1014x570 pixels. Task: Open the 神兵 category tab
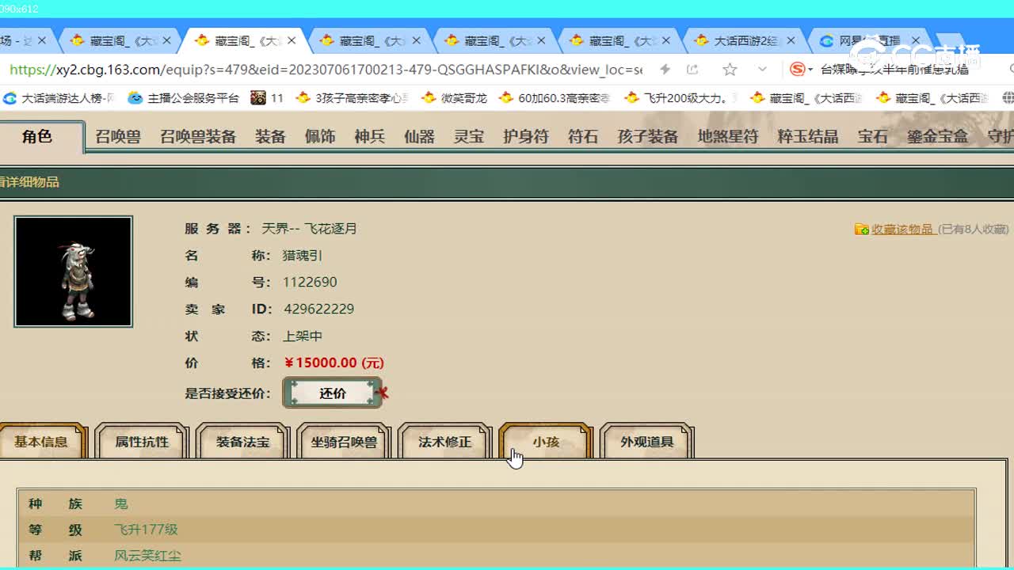click(x=369, y=136)
